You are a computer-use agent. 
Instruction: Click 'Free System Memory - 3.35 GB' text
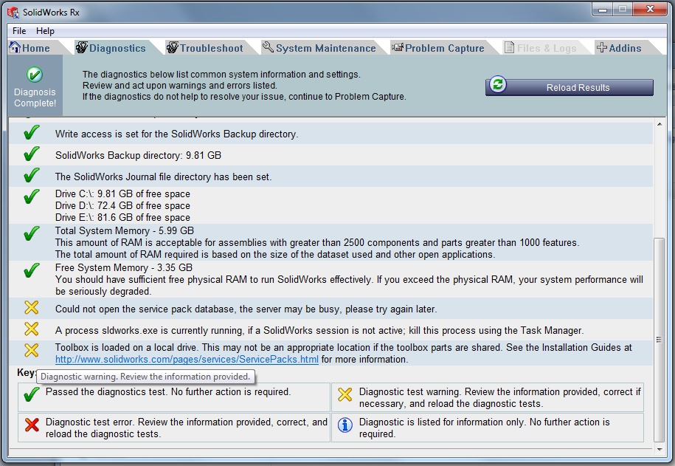[x=123, y=267]
